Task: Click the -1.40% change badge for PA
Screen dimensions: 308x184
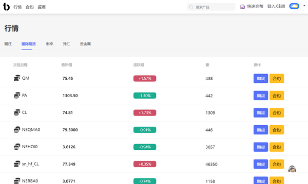Action: coord(145,96)
